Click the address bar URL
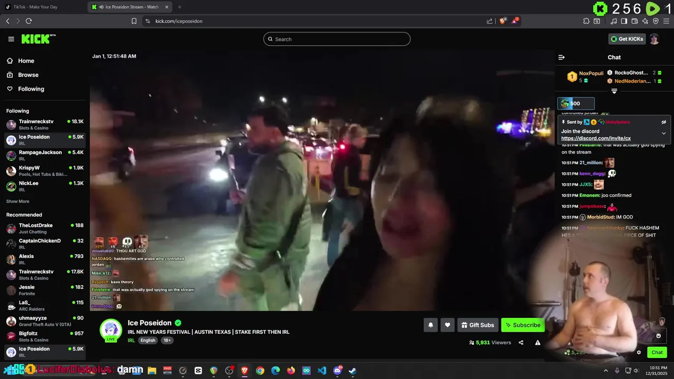Image resolution: width=674 pixels, height=379 pixels. coord(179,21)
